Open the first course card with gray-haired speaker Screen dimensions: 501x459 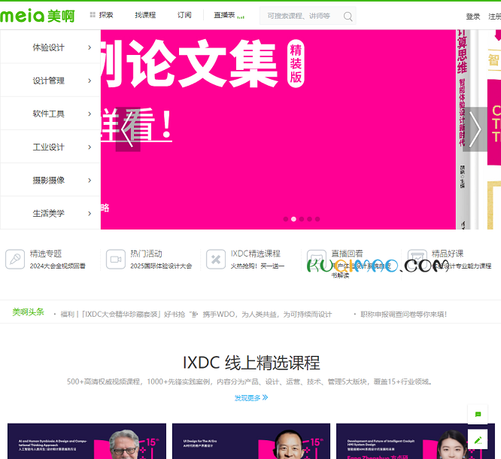point(87,441)
